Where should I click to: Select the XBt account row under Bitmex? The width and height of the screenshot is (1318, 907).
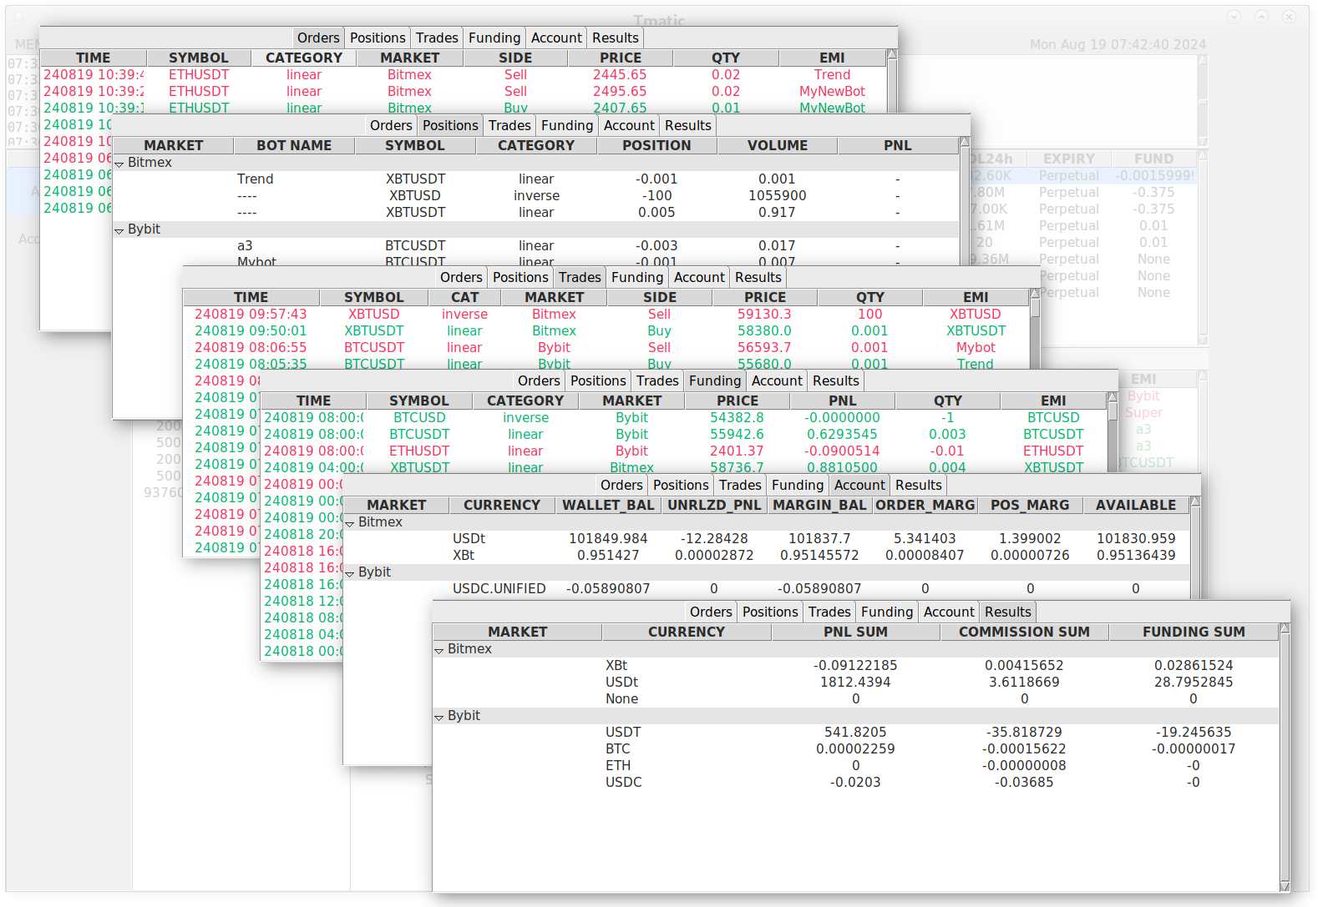[767, 555]
